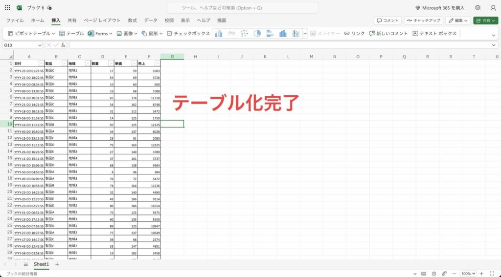Insert a column chart from the ribbon
Viewport: 501px width, 277px height.
[219, 34]
